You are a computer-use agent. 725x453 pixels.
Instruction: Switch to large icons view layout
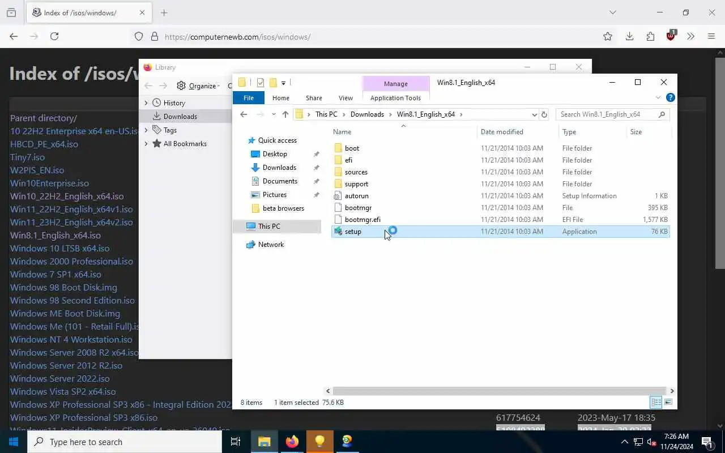(668, 402)
